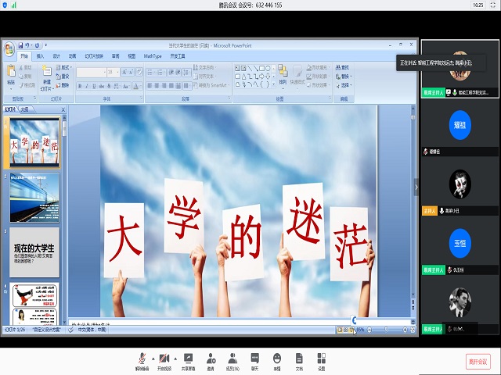501x375 pixels.
Task: Collapse the participant panel with the side arrow
Action: tap(416, 187)
